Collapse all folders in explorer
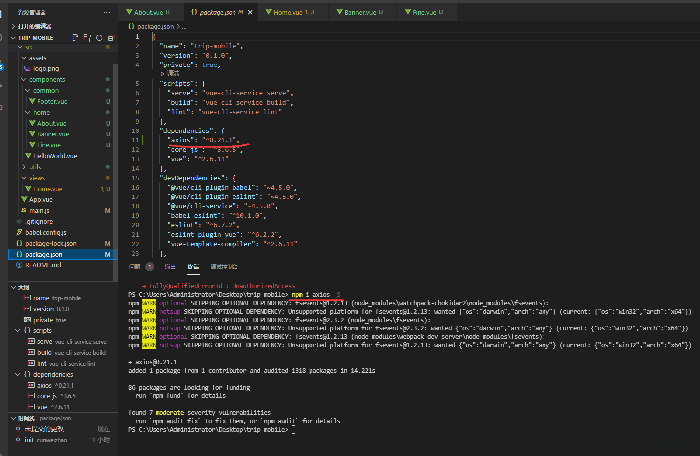This screenshot has width=700, height=456. click(x=111, y=38)
